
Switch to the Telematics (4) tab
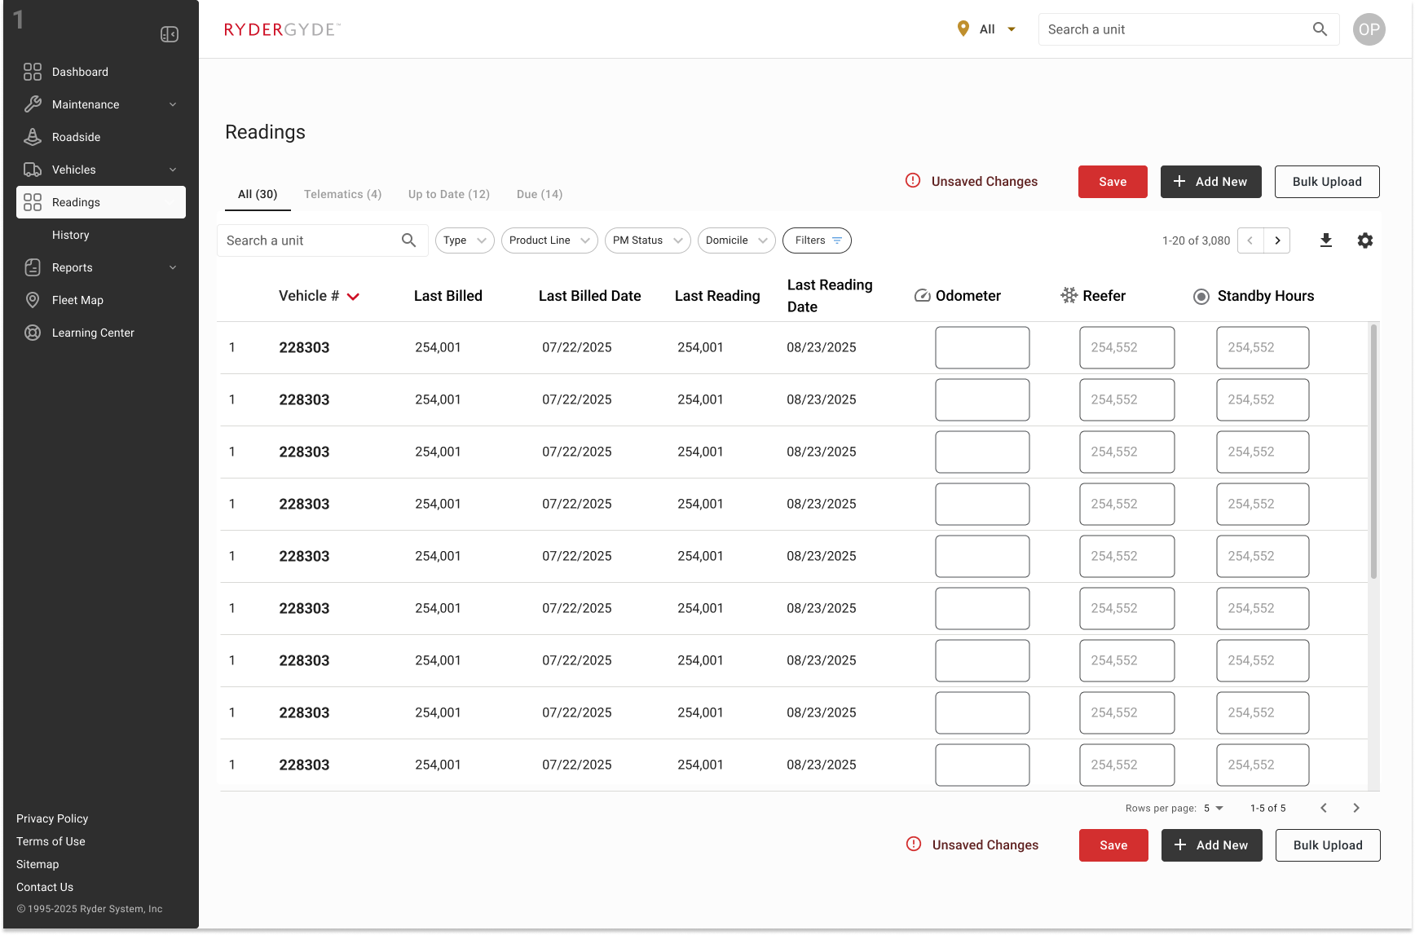(342, 194)
